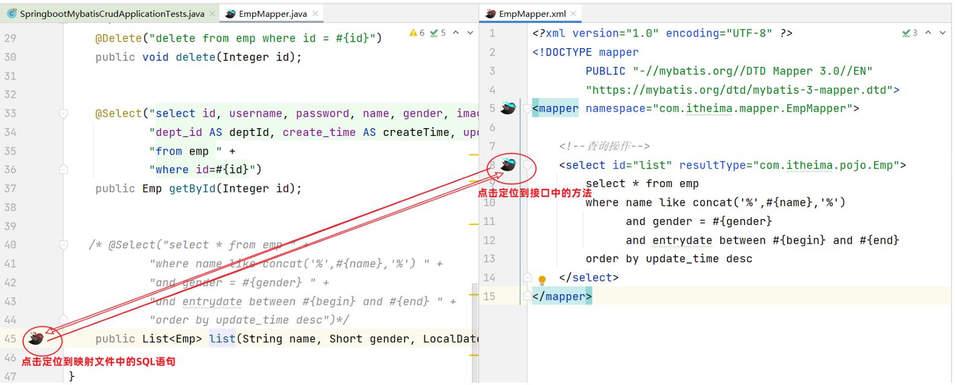Close the EmpMapper.java tab

pyautogui.click(x=315, y=13)
